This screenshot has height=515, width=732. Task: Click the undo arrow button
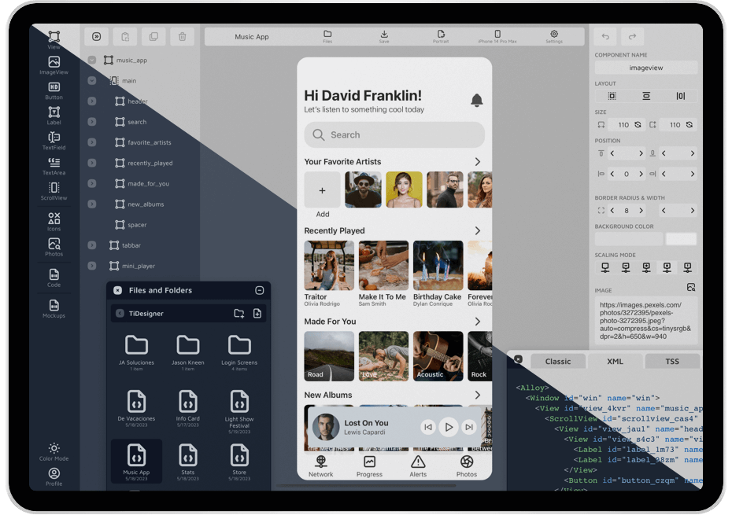pos(604,37)
